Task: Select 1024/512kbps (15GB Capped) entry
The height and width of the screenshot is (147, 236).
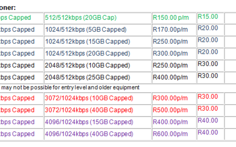Action: tap(87, 42)
